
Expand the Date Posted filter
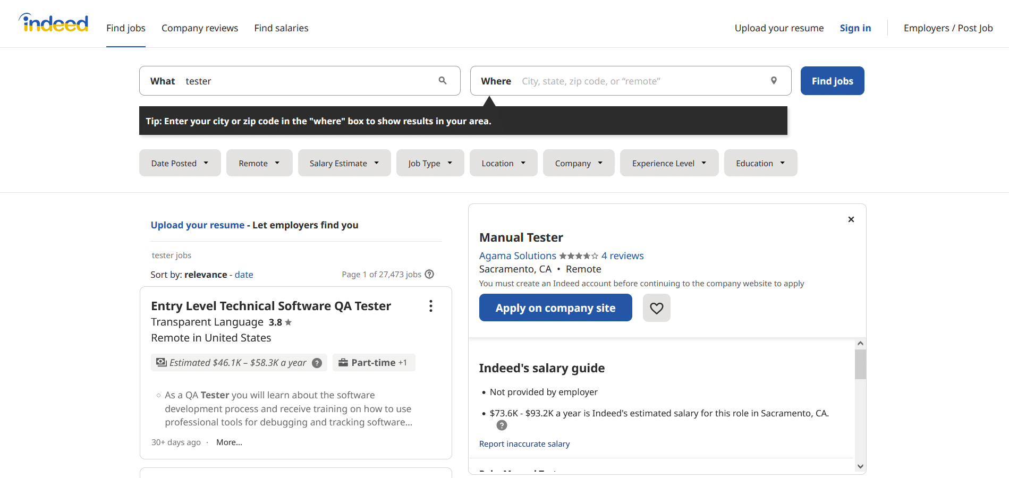(180, 163)
